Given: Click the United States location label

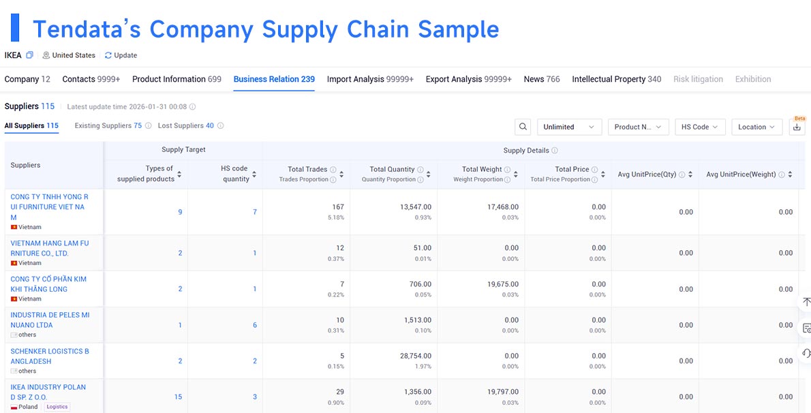Looking at the screenshot, I should coord(74,55).
